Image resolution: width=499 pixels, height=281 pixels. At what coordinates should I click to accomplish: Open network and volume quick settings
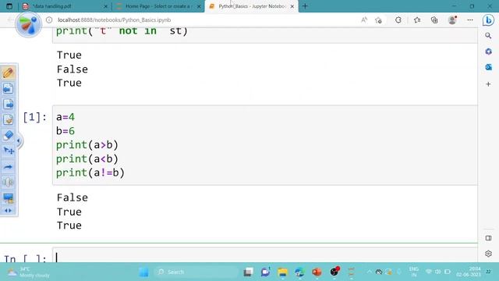point(438,272)
